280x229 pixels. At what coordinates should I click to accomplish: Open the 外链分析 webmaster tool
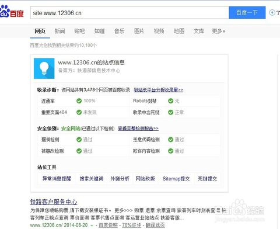[x=120, y=179]
